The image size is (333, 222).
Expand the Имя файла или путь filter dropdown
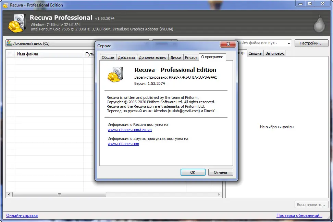point(289,43)
